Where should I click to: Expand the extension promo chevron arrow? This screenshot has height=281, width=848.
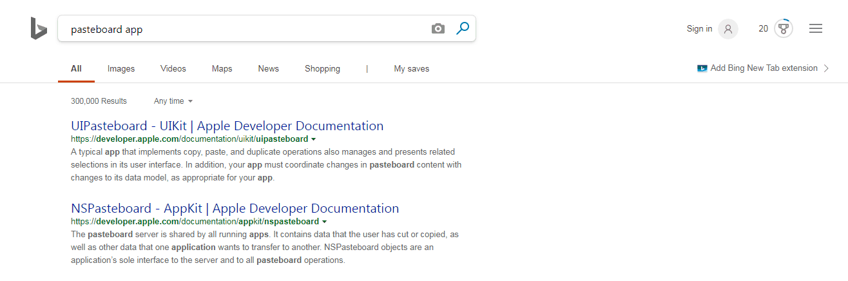[826, 68]
